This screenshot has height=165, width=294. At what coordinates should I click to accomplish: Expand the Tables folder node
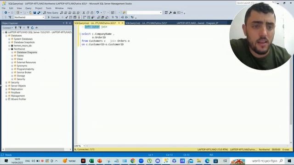(x=12, y=56)
